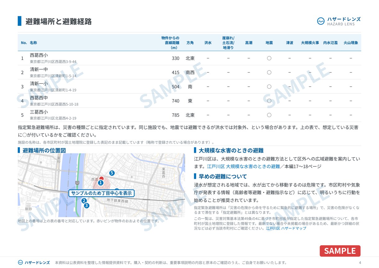Click the direction 南 for 清新一小

pyautogui.click(x=190, y=87)
